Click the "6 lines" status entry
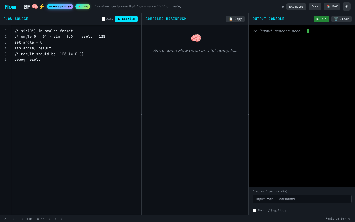355x222 pixels. click(x=11, y=219)
